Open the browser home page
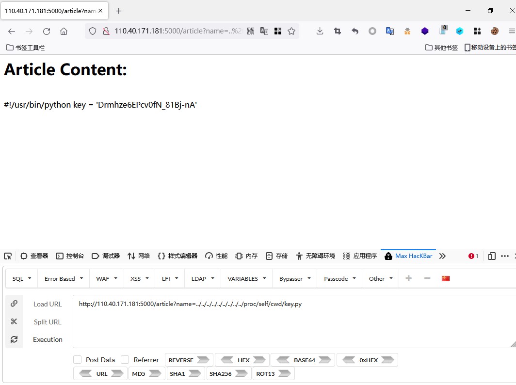The image size is (516, 385). point(64,31)
